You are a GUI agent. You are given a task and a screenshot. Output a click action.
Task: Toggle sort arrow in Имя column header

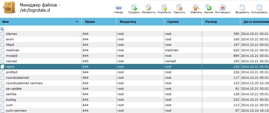tap(77, 22)
